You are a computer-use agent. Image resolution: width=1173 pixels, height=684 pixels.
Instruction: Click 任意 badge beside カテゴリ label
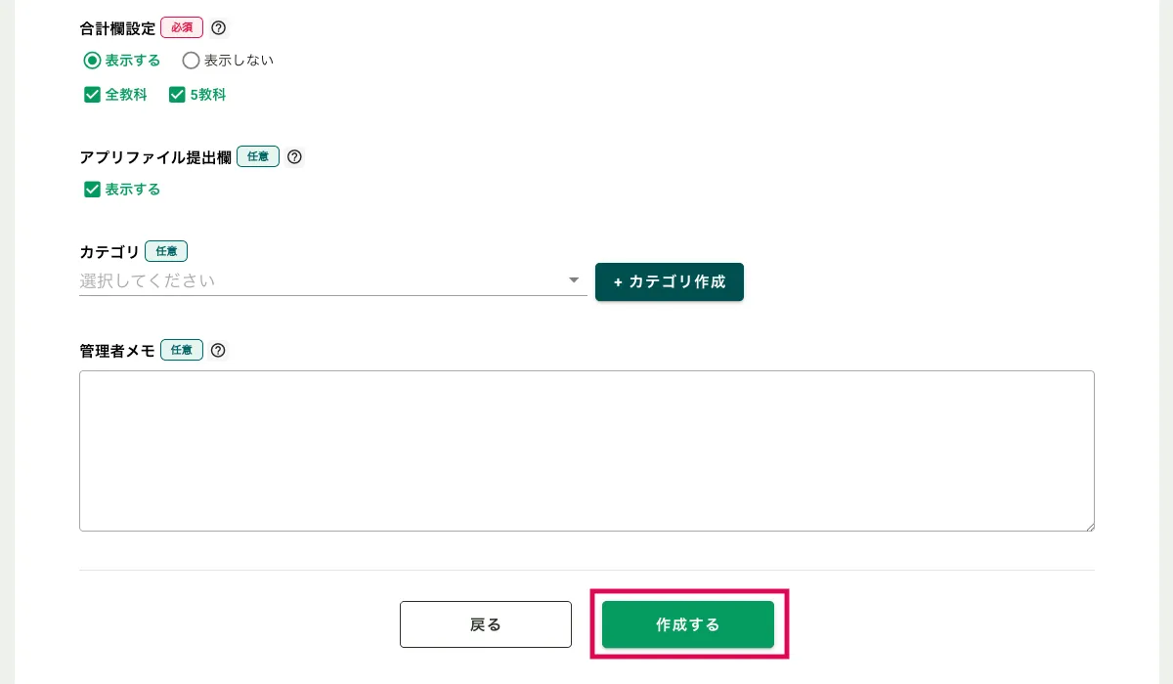166,251
